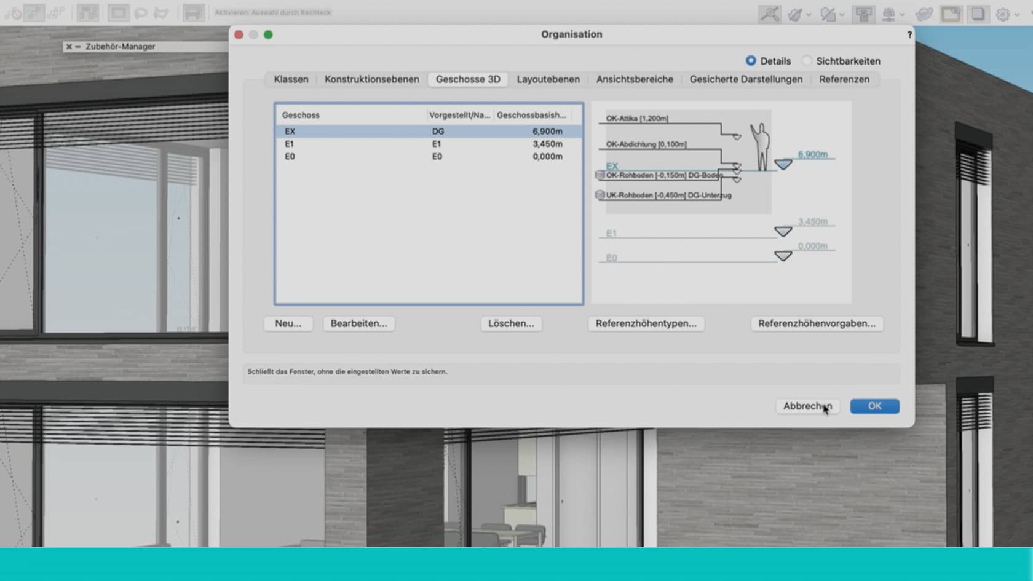Open the Konstruktionsebenen tab
This screenshot has width=1033, height=581.
[x=371, y=79]
